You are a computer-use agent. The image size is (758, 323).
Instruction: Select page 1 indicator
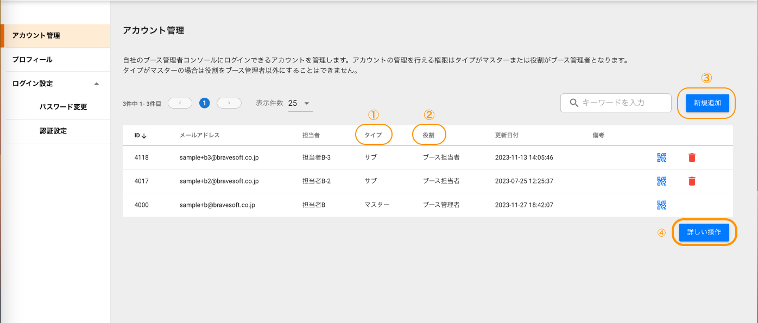205,103
